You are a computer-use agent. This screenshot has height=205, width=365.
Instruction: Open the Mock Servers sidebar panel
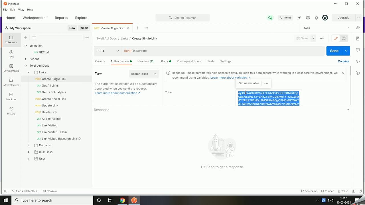pyautogui.click(x=11, y=82)
